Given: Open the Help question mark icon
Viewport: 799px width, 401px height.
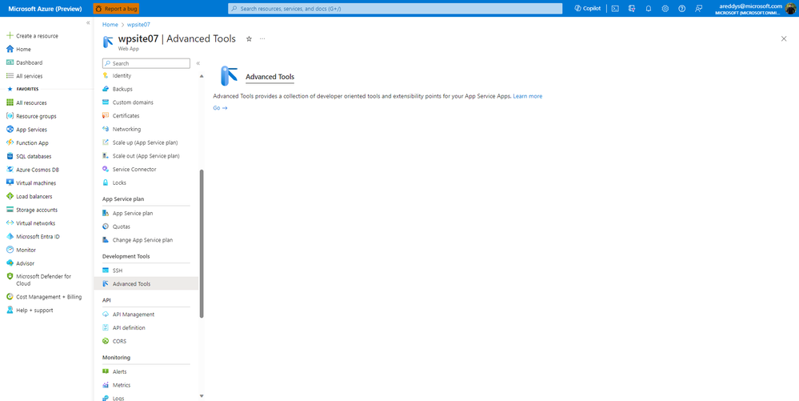Looking at the screenshot, I should pos(681,9).
